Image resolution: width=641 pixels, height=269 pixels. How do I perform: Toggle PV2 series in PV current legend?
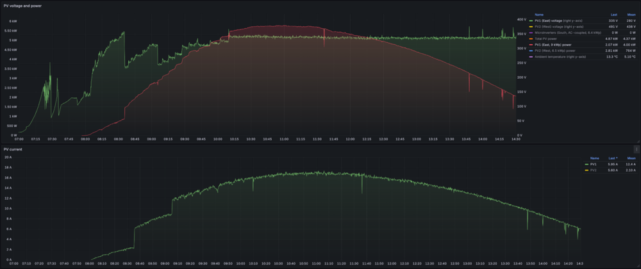click(x=593, y=170)
